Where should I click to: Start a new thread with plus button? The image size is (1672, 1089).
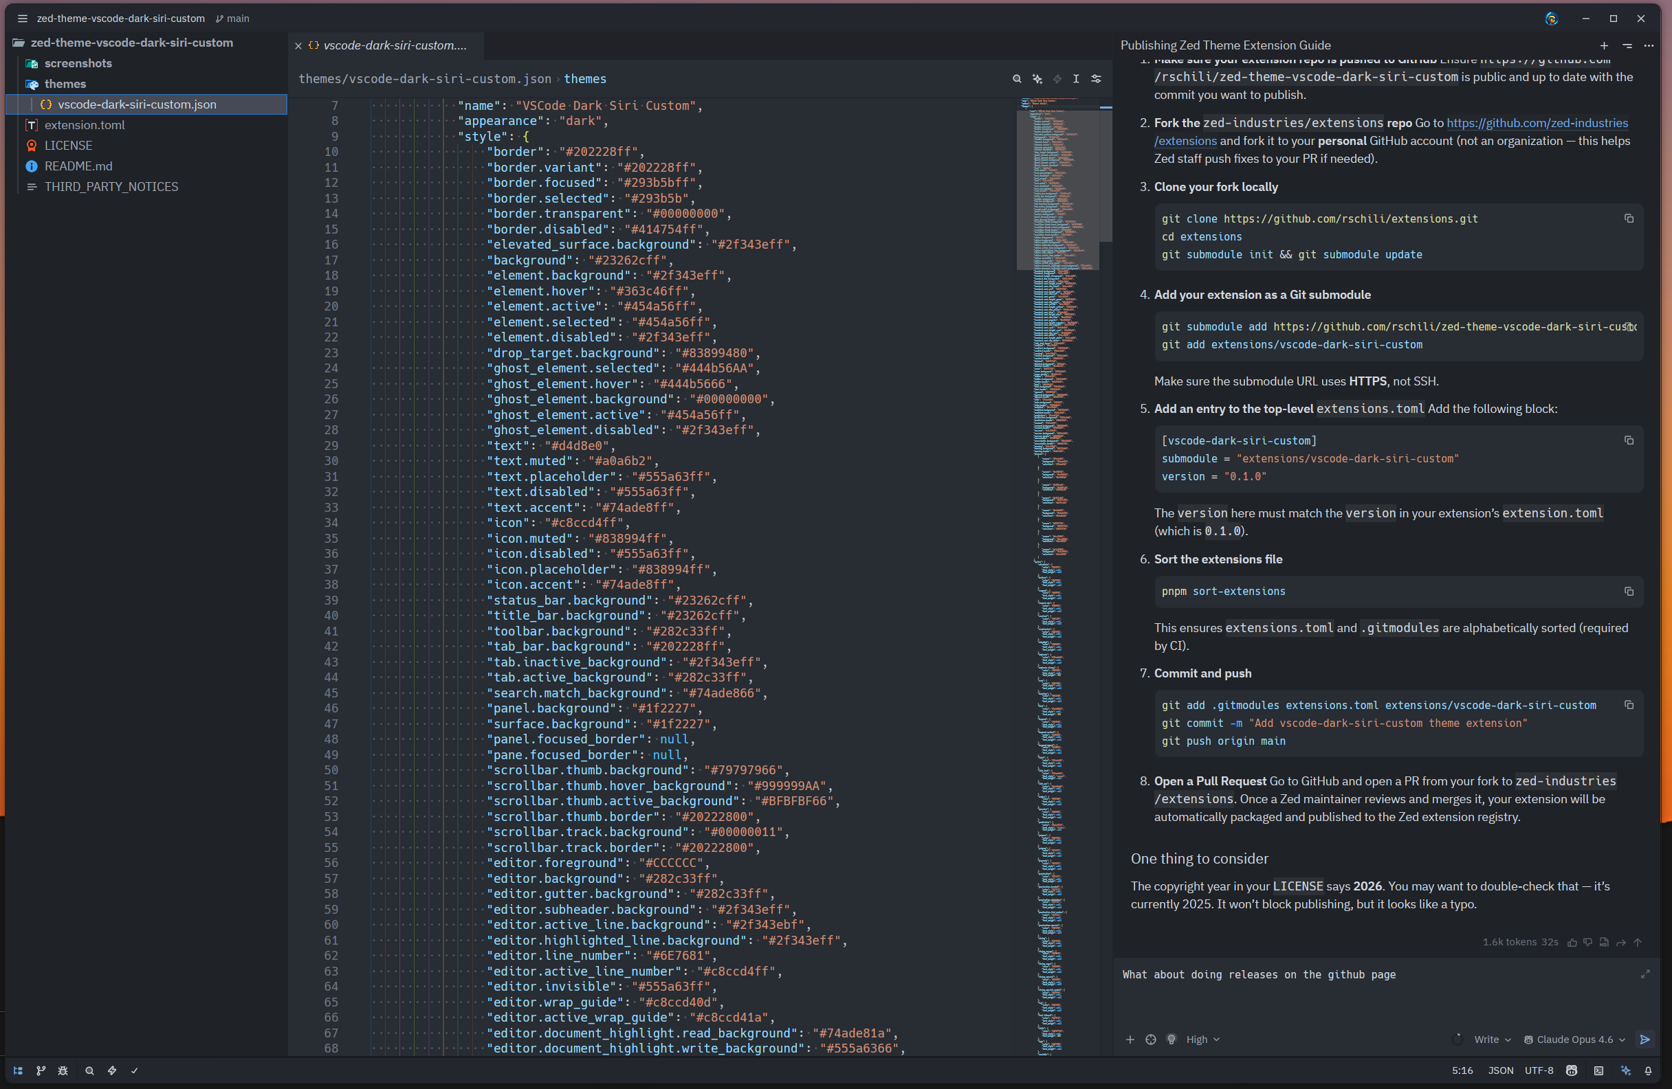pos(1604,45)
